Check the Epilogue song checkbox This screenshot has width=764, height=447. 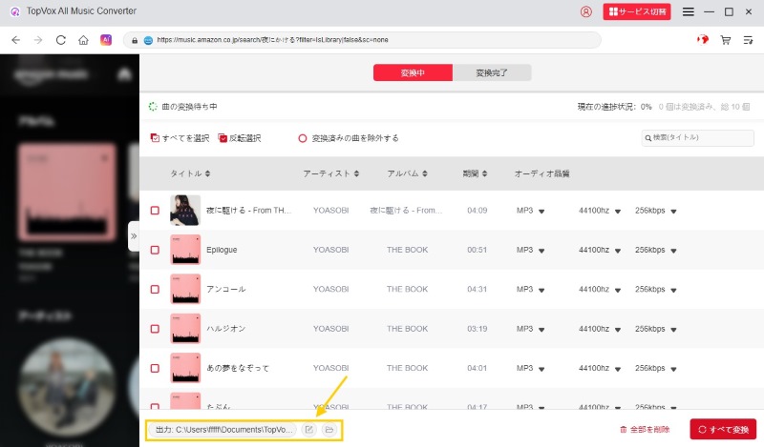[155, 250]
